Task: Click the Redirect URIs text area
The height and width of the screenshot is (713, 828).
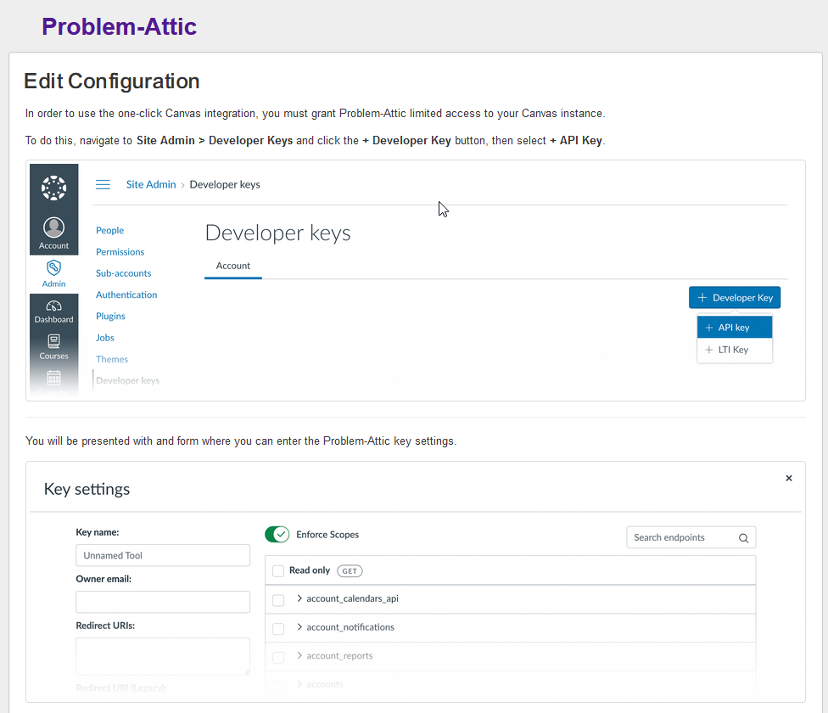Action: pyautogui.click(x=163, y=656)
